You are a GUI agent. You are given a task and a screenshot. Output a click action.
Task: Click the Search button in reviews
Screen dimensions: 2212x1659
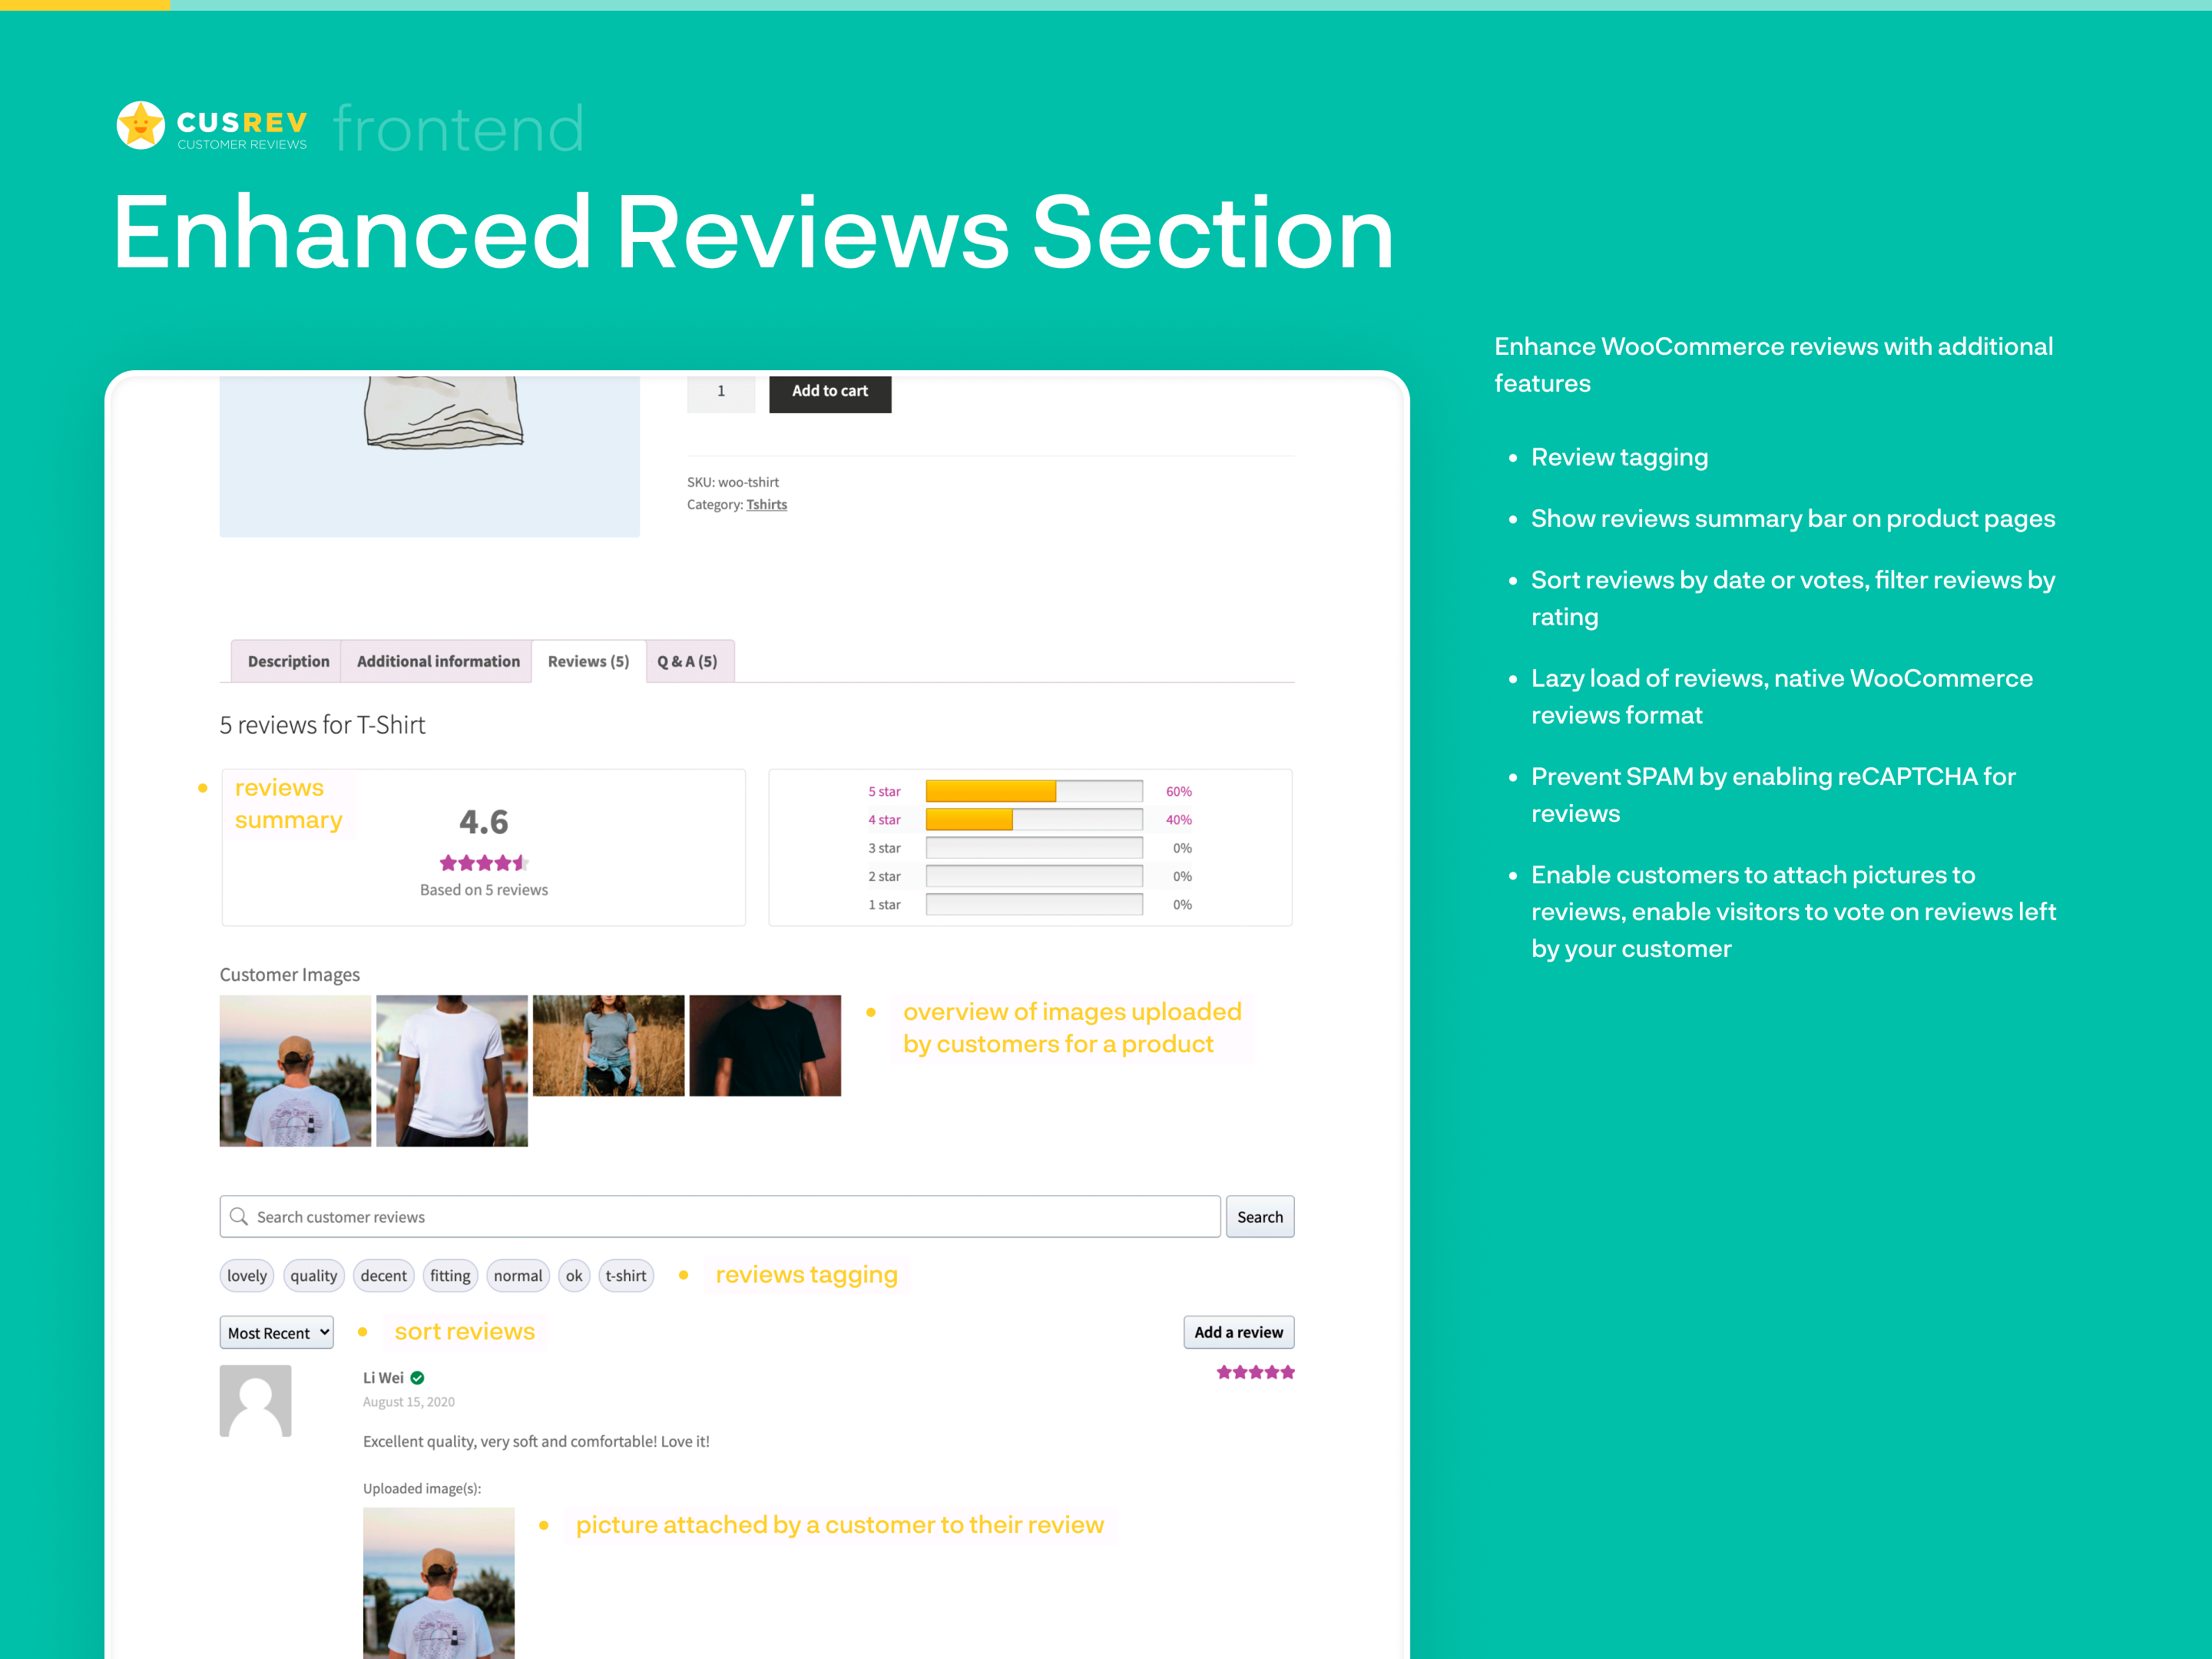(1260, 1217)
